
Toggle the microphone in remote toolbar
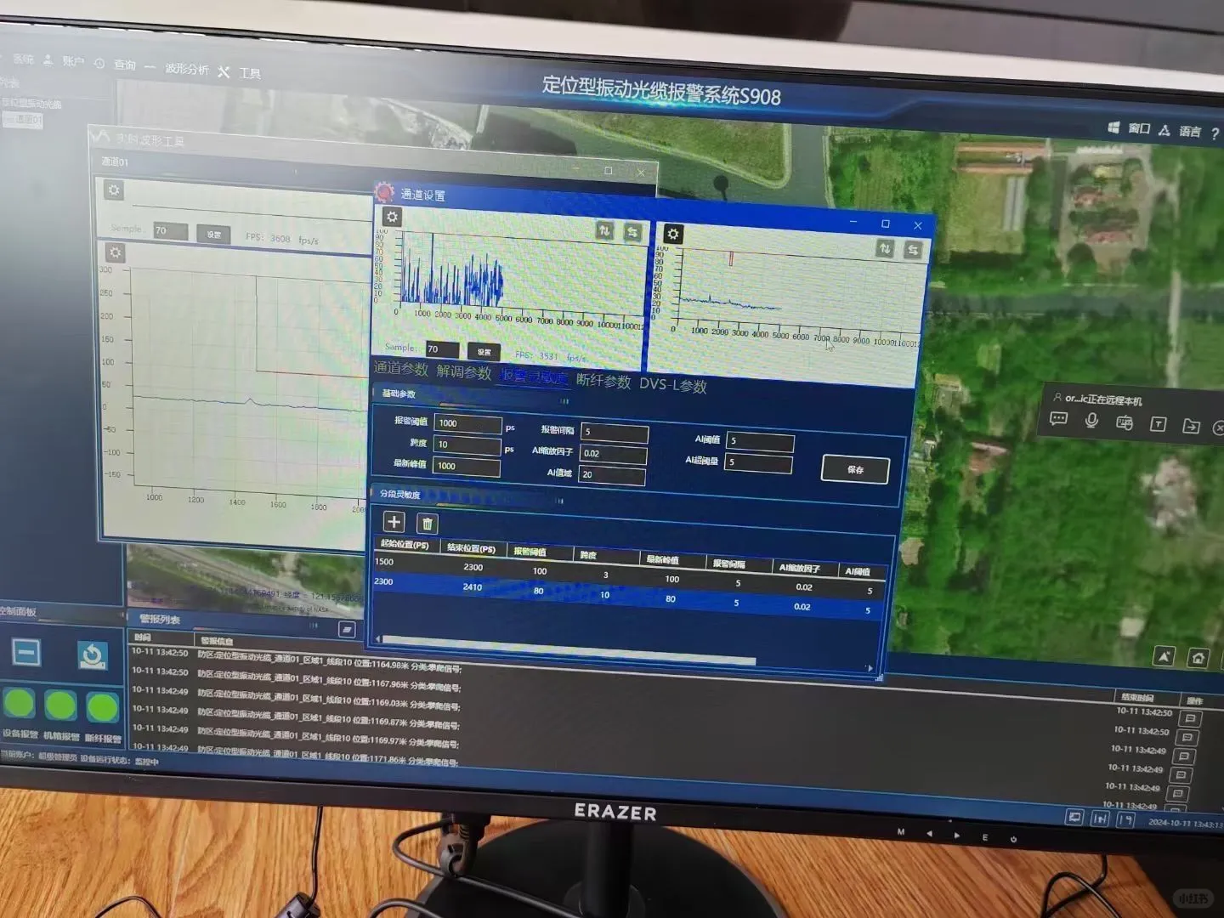[1092, 421]
